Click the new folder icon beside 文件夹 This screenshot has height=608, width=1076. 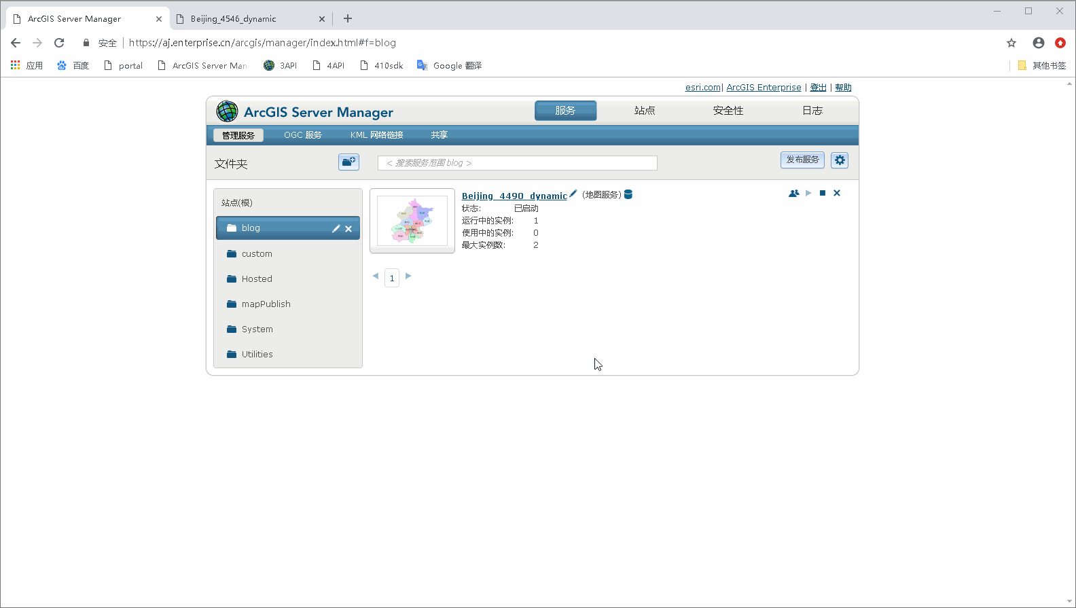pyautogui.click(x=348, y=162)
